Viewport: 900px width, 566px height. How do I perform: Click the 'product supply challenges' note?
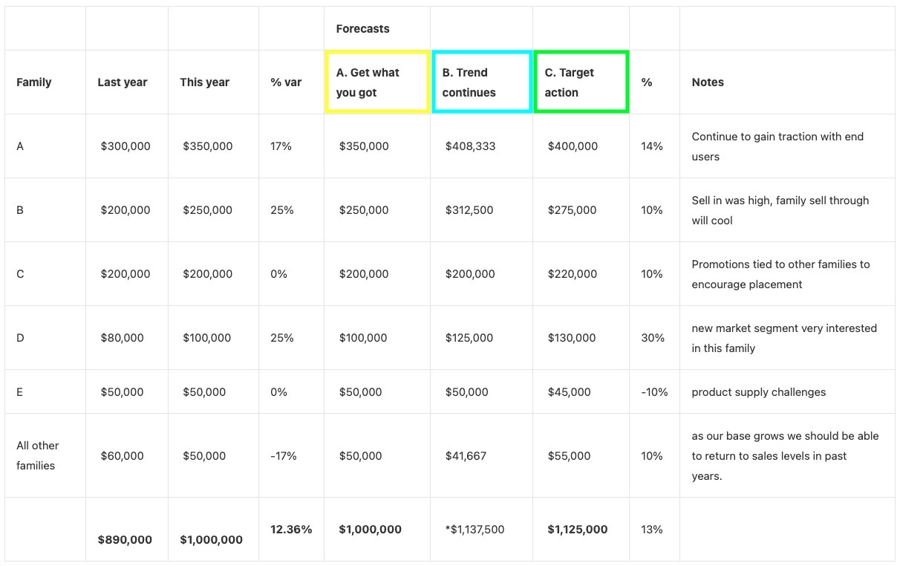(759, 391)
